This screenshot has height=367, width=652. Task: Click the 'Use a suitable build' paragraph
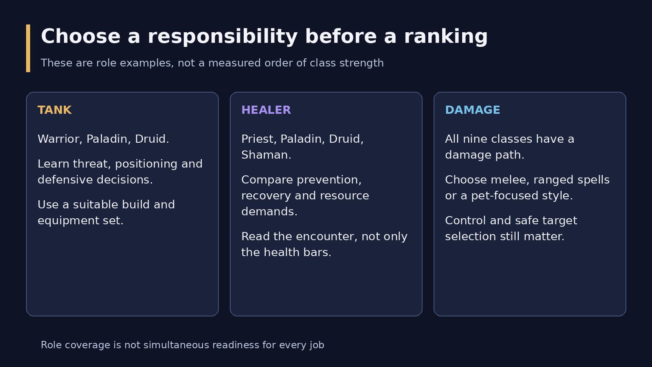[106, 212]
